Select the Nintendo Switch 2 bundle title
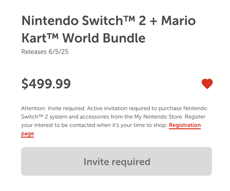Image resolution: width=230 pixels, height=191 pixels. coord(109,29)
